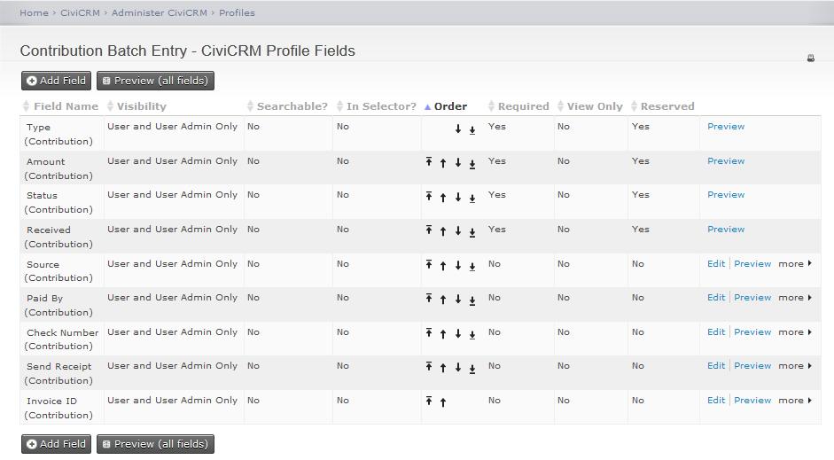Screen dimensions: 834x460
Task: Move Amount field to top of order
Action: pyautogui.click(x=429, y=162)
